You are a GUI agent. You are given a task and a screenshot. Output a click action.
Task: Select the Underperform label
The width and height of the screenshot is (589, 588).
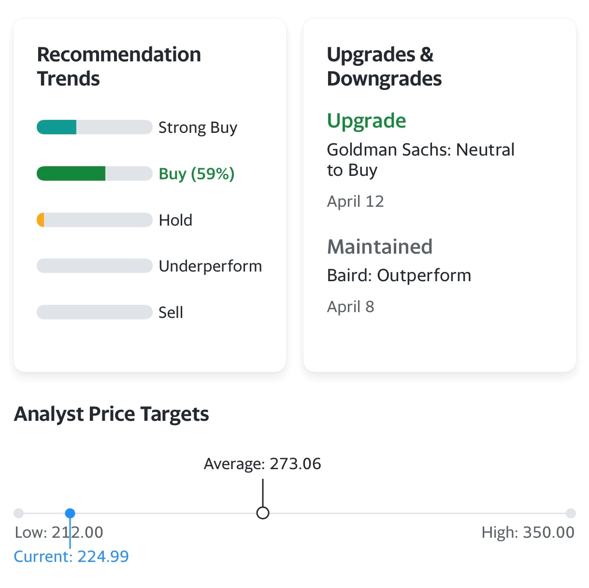(210, 266)
